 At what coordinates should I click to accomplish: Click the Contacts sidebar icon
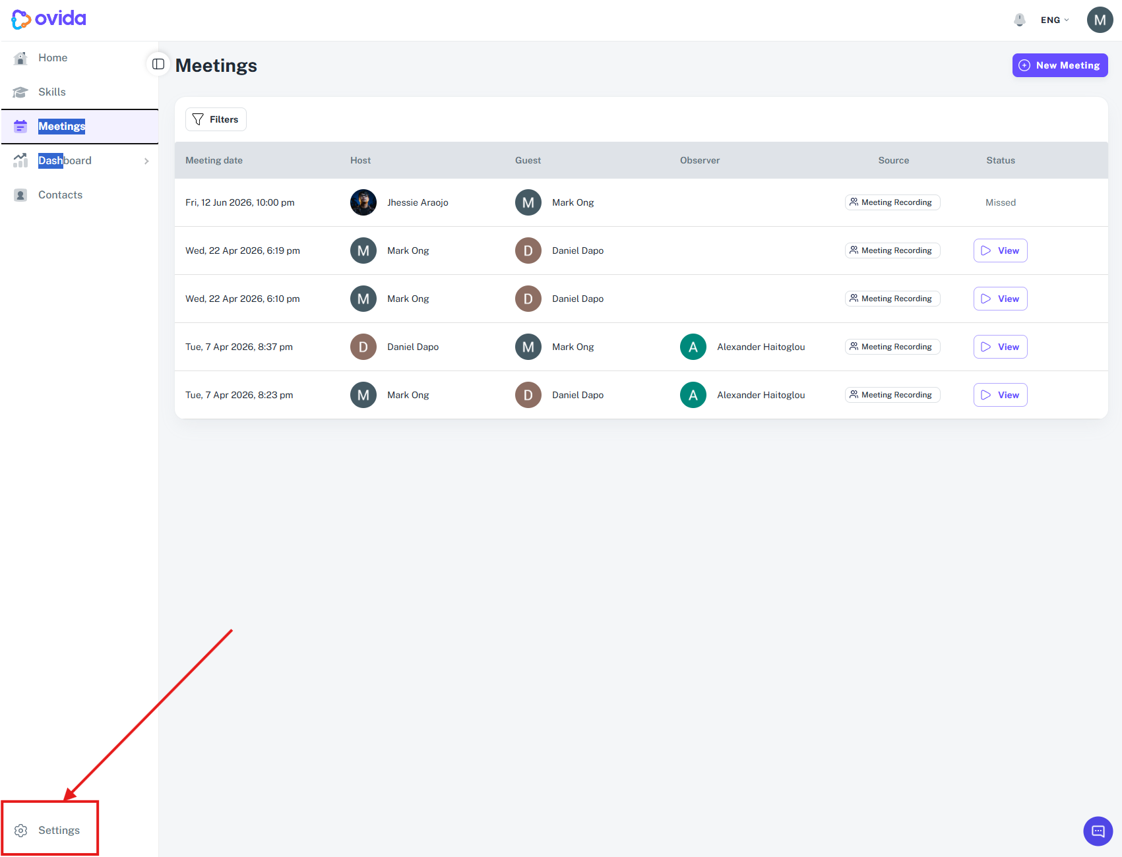pyautogui.click(x=20, y=195)
